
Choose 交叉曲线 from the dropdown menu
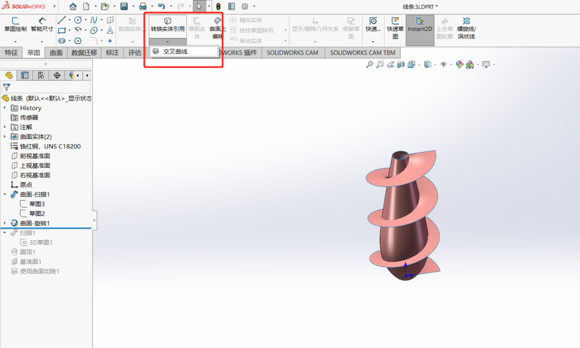pos(175,51)
